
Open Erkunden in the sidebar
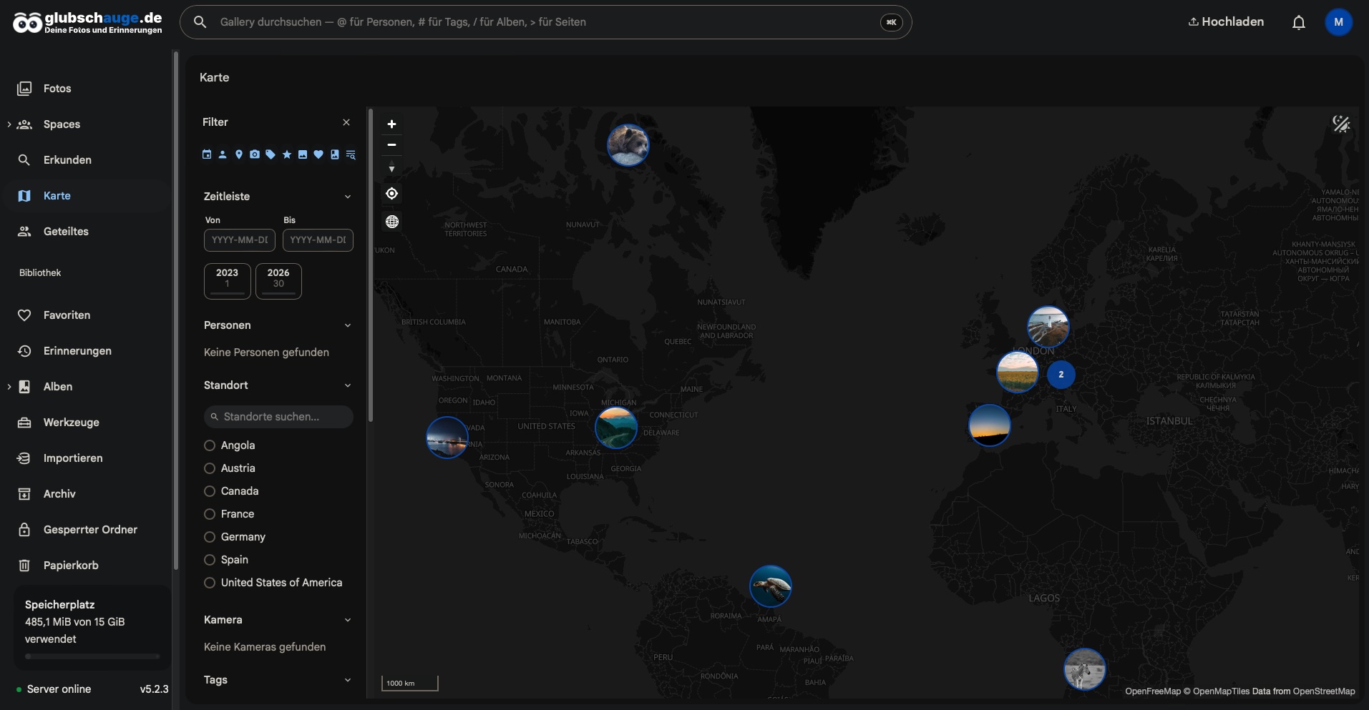tap(87, 160)
